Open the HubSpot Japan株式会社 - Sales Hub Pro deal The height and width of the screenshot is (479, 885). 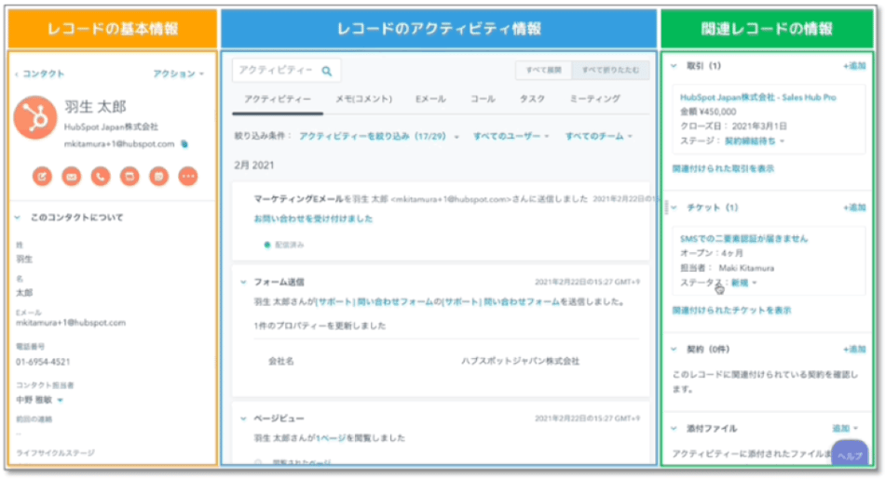pyautogui.click(x=758, y=98)
